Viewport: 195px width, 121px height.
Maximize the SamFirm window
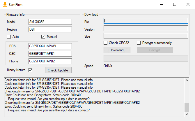(x=175, y=4)
